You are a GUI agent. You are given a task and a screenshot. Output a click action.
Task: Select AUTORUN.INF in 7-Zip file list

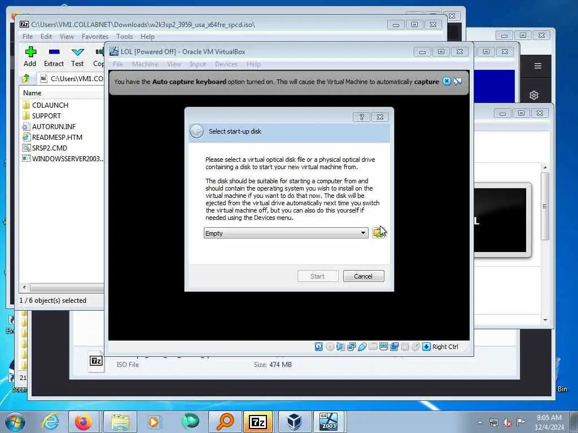click(54, 127)
